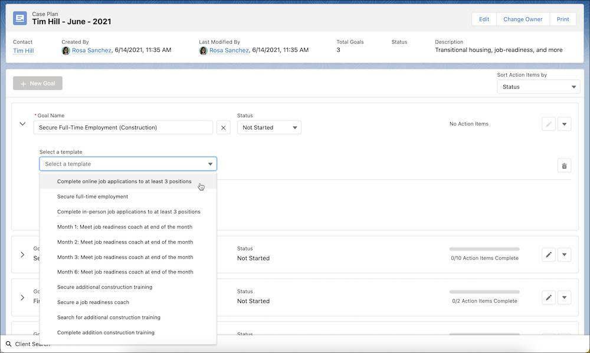Open Rosa Sanchez link under Last Modified By
Image resolution: width=590 pixels, height=353 pixels.
229,50
